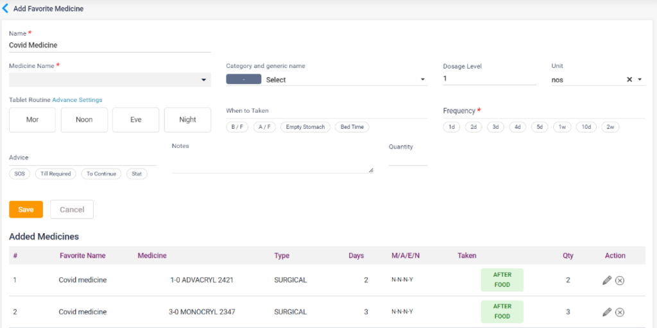This screenshot has width=657, height=328.
Task: Clear the Unit field using the X icon
Action: 629,80
